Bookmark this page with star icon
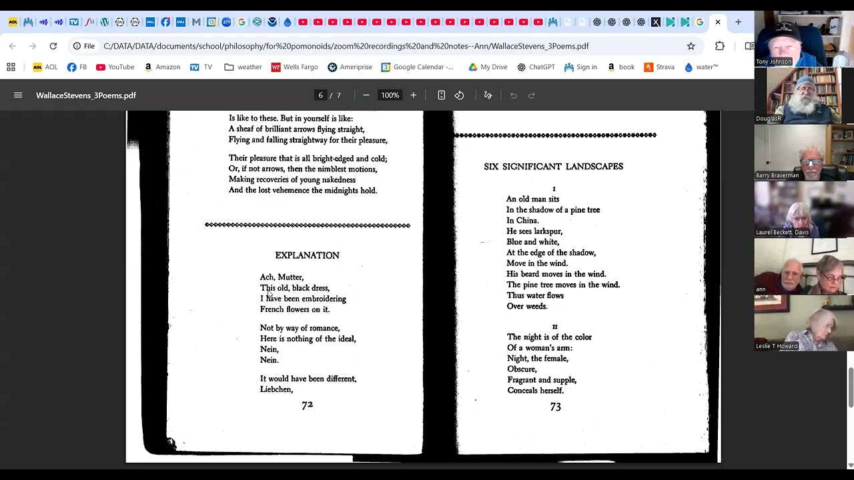The width and height of the screenshot is (854, 480). pyautogui.click(x=691, y=46)
